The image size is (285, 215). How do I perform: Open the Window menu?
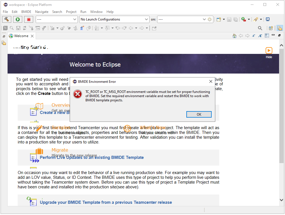(x=96, y=12)
